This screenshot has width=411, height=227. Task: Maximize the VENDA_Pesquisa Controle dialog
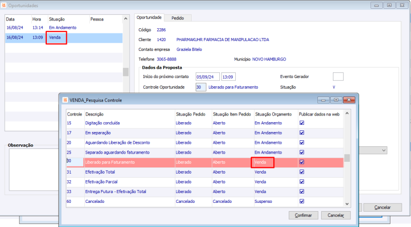coord(336,100)
